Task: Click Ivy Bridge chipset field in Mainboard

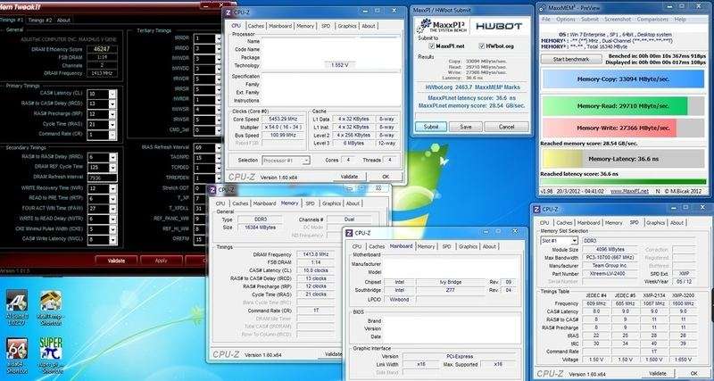Action: [452, 282]
